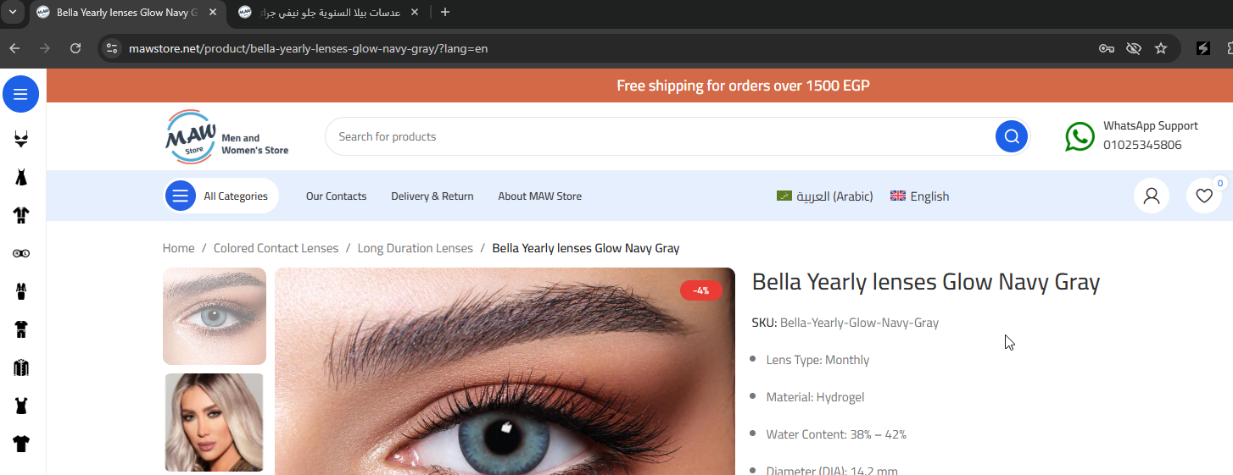1233x475 pixels.
Task: Click the green WhatsApp icon
Action: click(x=1080, y=136)
